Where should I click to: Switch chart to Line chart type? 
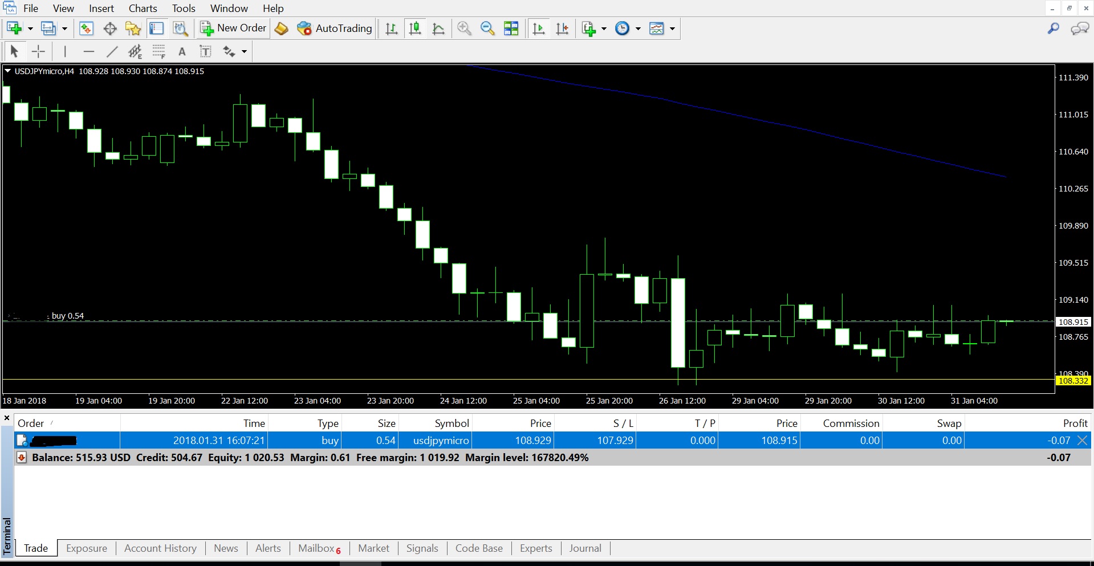(438, 28)
